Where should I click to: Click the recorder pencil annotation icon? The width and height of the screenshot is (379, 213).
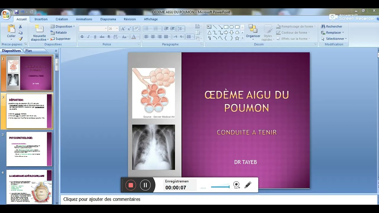[x=248, y=185]
